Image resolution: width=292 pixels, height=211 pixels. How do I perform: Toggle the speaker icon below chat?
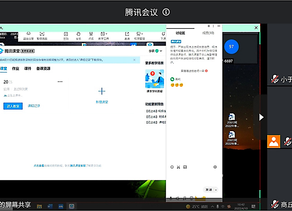pyautogui.click(x=178, y=198)
